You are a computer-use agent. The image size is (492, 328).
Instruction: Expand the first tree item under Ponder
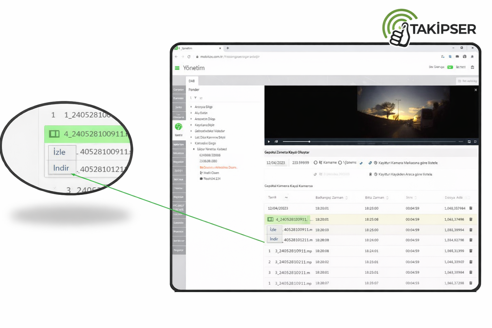(191, 107)
